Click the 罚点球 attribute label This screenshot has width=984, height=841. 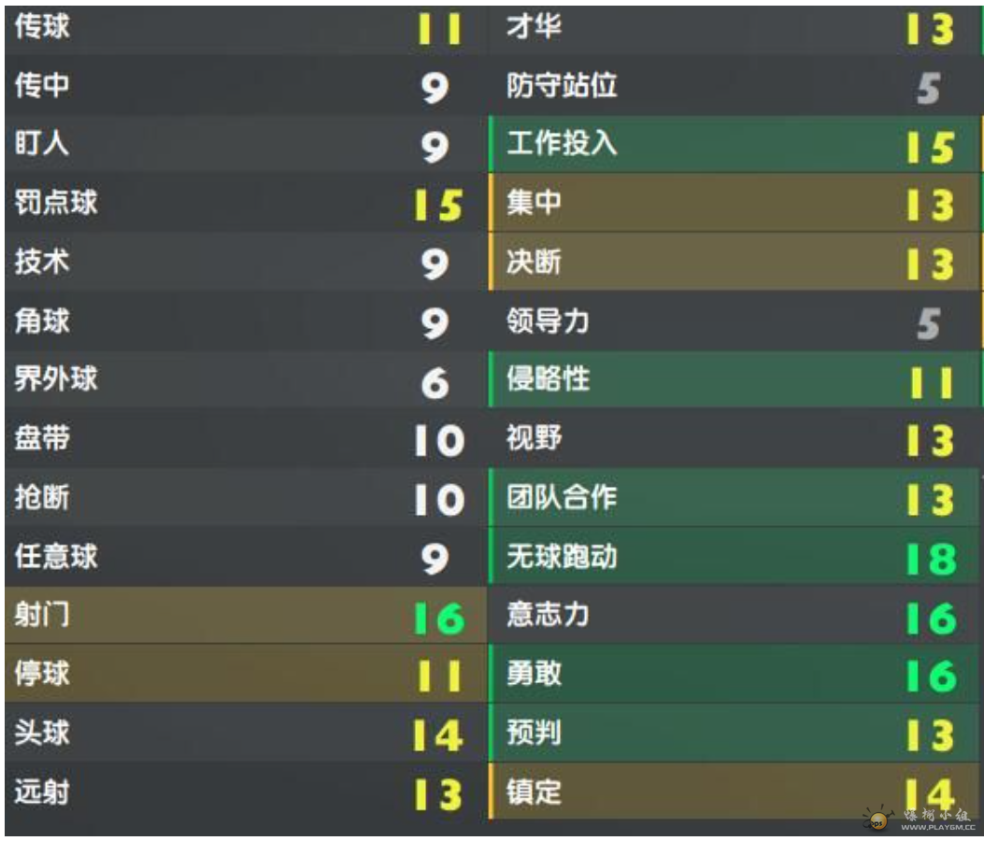click(56, 203)
